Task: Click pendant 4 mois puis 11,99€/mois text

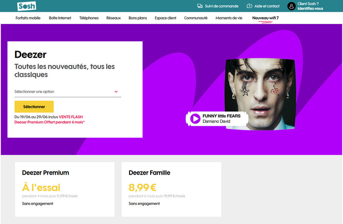Action: [50, 196]
